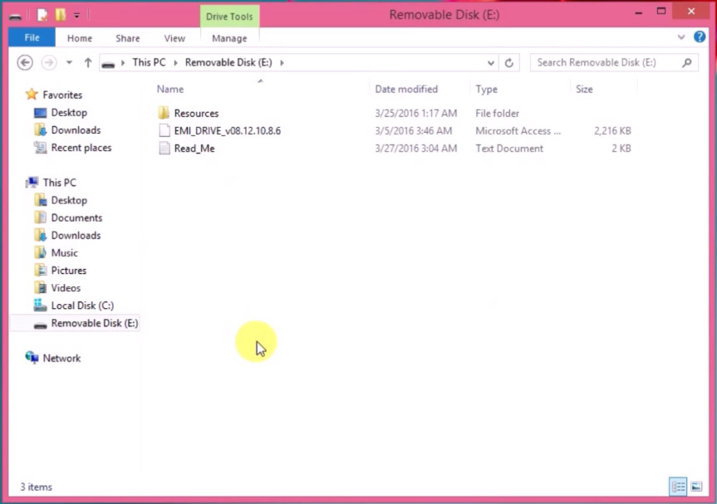This screenshot has height=504, width=717.
Task: Open Recent places in Favorites
Action: (81, 148)
